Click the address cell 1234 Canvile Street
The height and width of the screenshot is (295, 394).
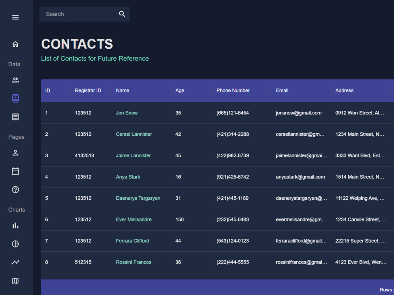[361, 219]
